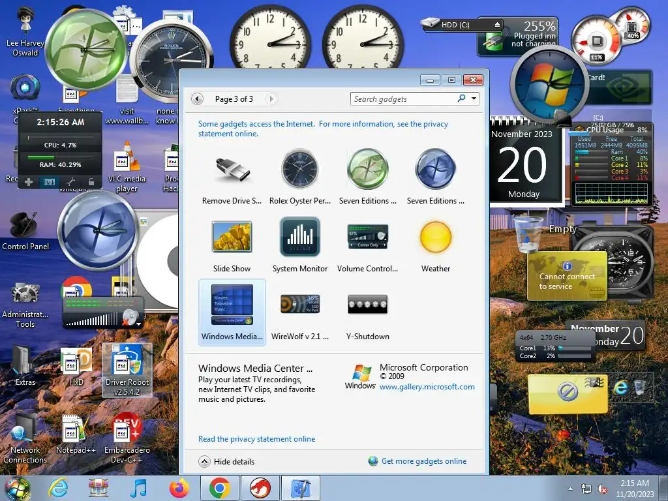Viewport: 668px width, 501px height.
Task: Collapse details with Hide details
Action: (226, 461)
